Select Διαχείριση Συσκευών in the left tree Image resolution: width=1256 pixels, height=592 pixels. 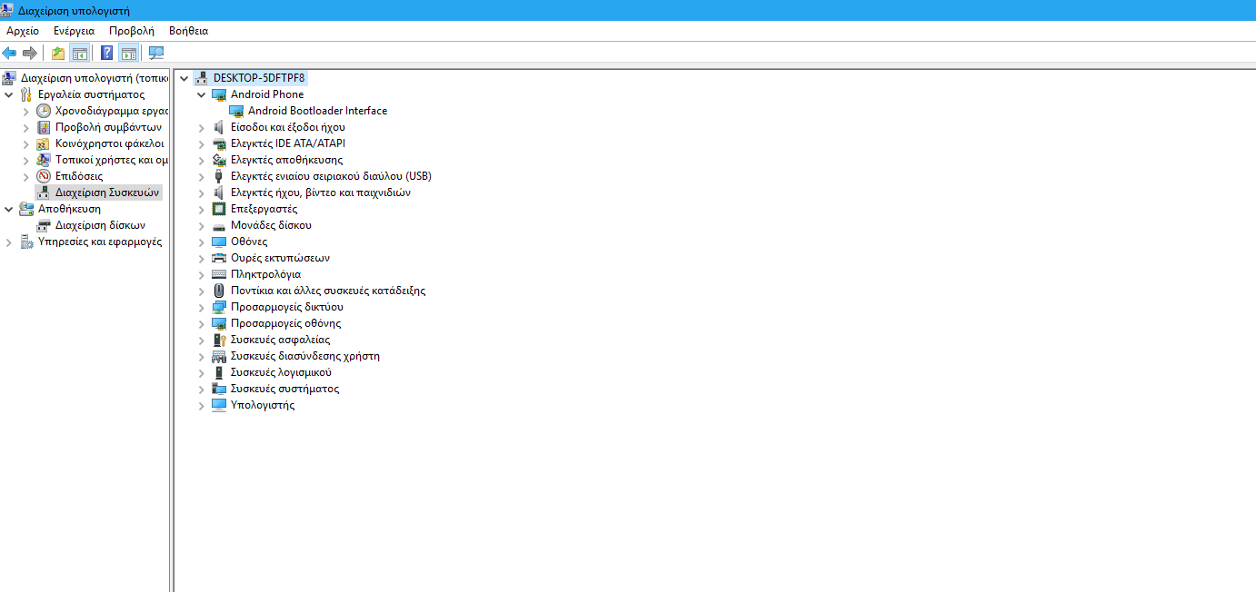point(107,192)
